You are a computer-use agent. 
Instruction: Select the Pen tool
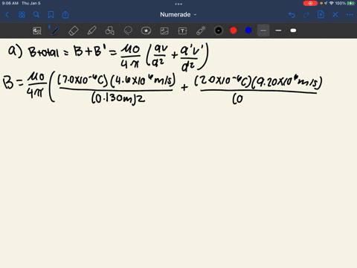55,31
